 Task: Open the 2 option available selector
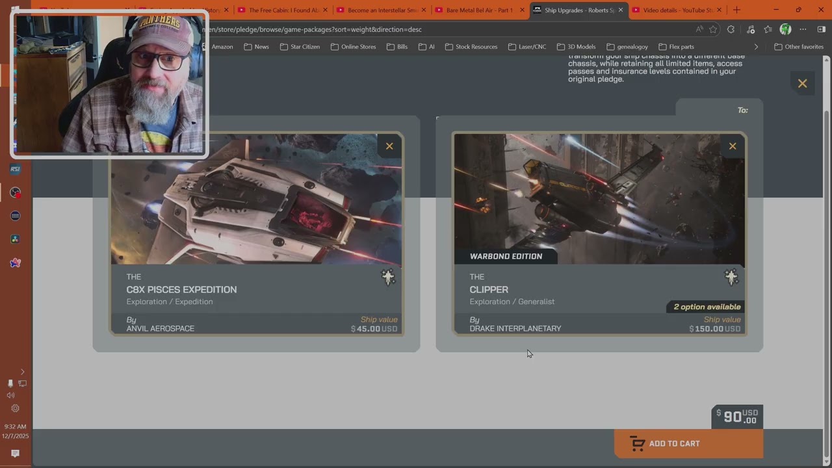pos(707,307)
